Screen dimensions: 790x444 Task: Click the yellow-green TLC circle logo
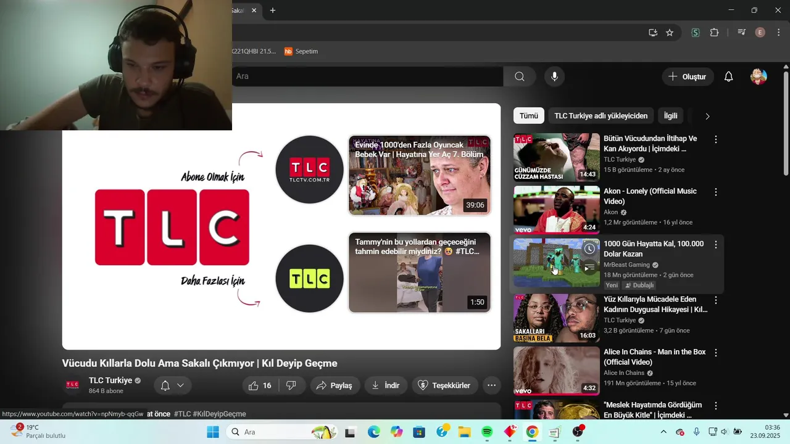click(309, 279)
